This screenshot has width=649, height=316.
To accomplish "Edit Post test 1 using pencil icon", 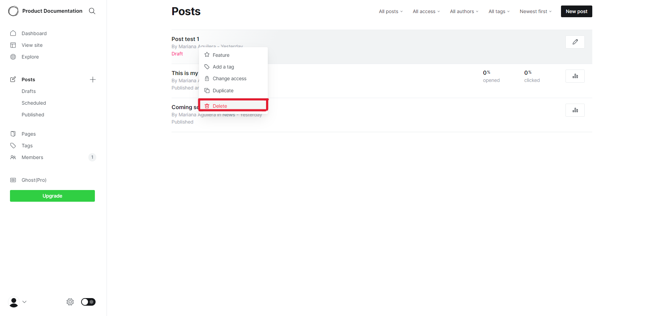I will (x=574, y=42).
